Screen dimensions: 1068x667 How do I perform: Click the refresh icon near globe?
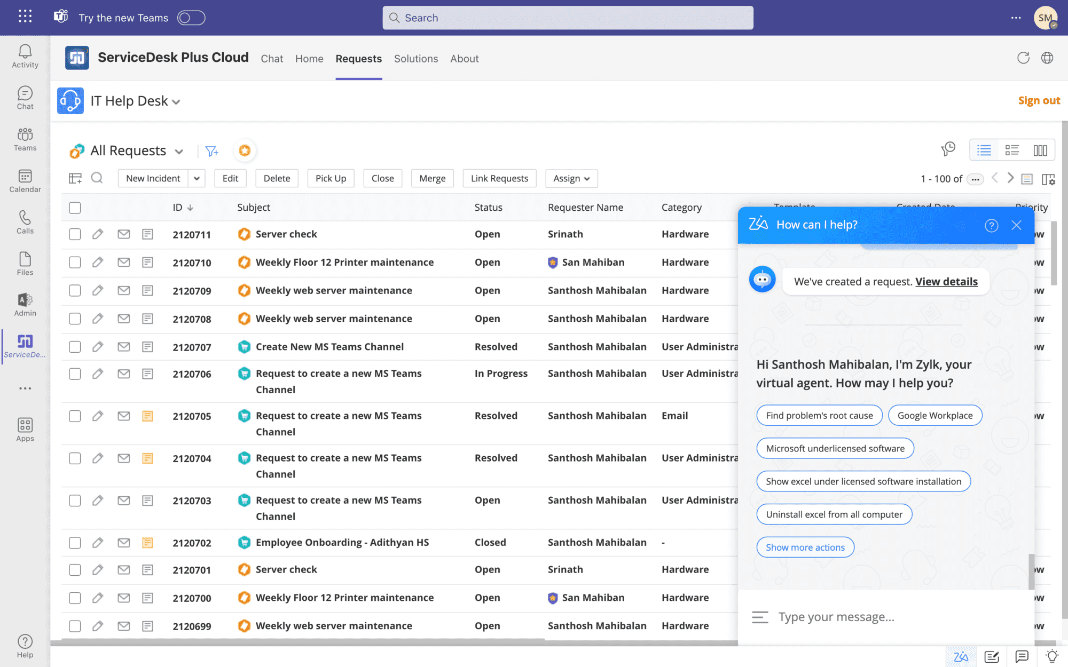click(1023, 58)
